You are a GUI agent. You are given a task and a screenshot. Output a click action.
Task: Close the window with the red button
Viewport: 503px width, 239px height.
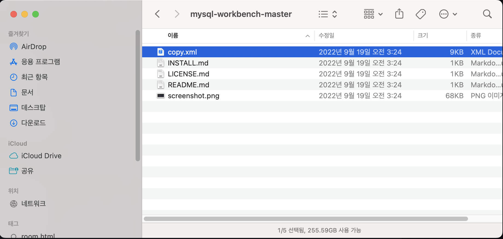pos(14,14)
